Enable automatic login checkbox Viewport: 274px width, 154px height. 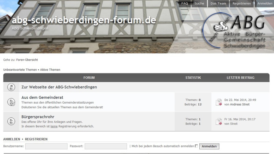pyautogui.click(x=196, y=146)
